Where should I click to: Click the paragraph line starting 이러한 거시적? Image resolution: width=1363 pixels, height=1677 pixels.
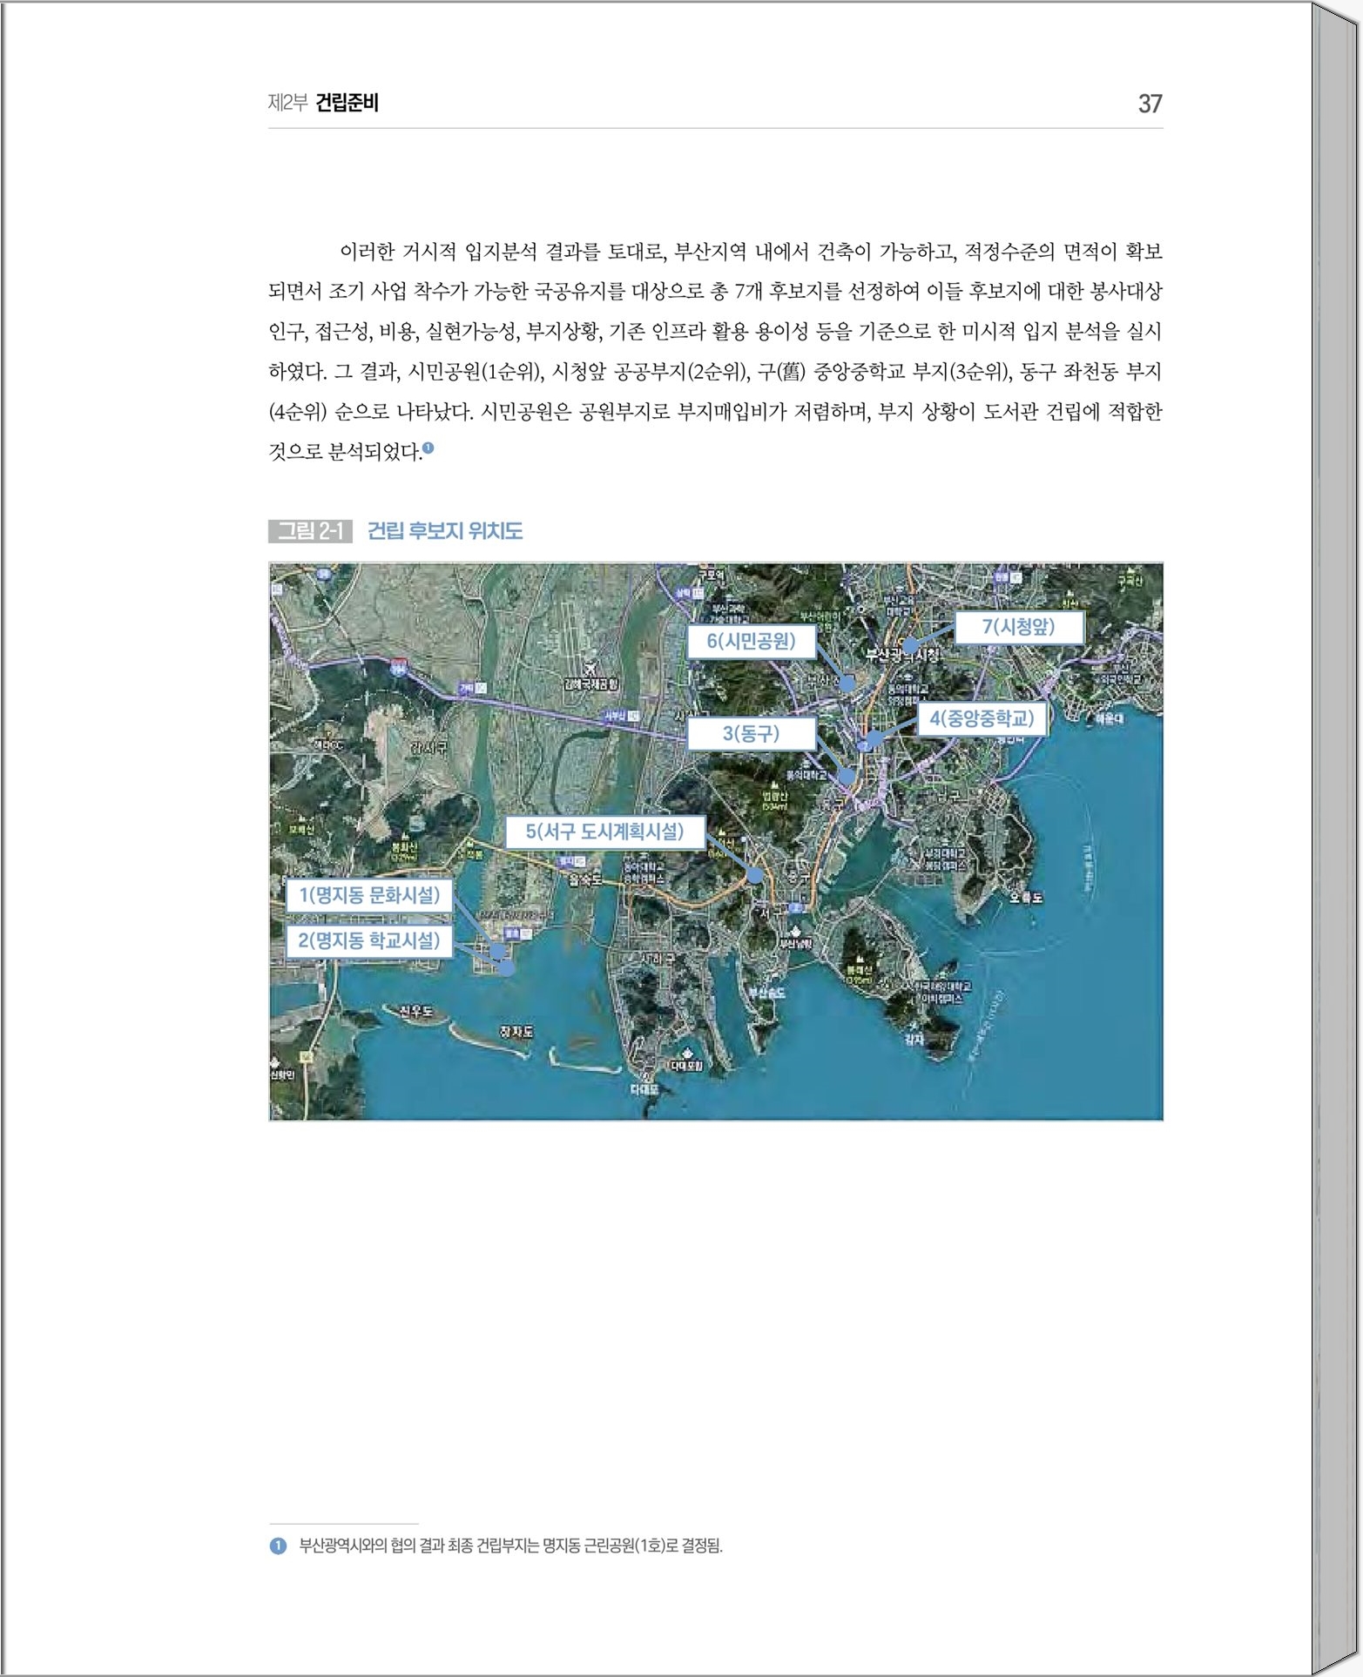(751, 252)
